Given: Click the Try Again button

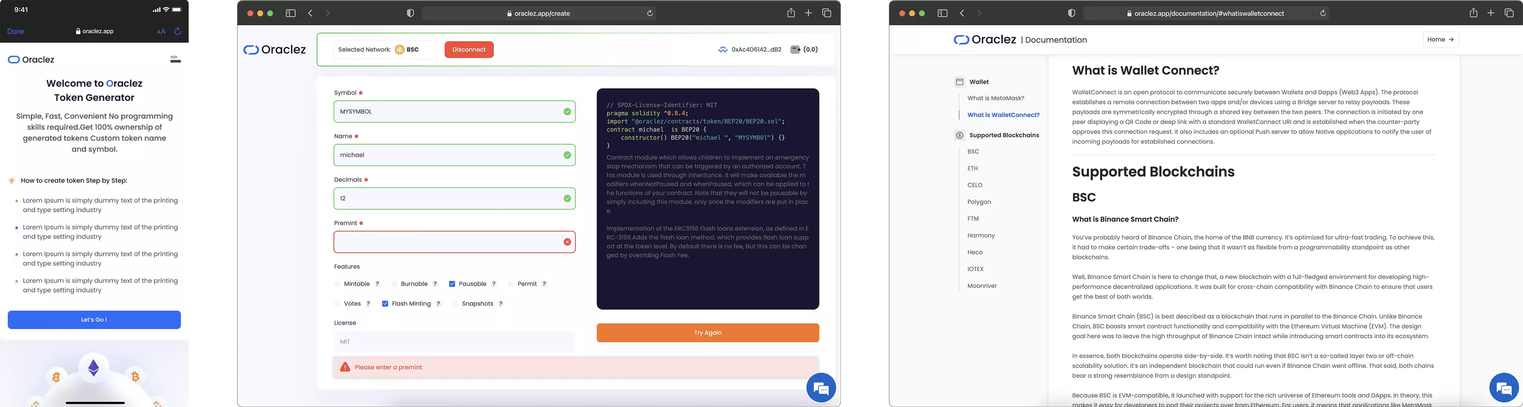Looking at the screenshot, I should point(708,333).
